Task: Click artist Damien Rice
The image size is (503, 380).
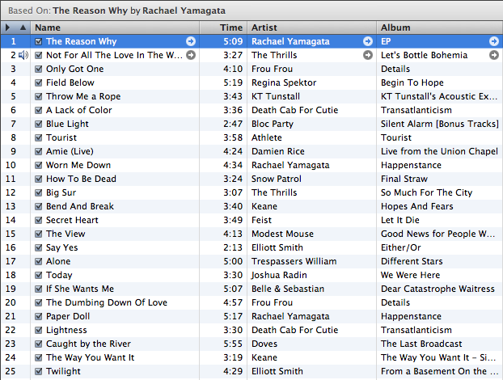Action: tap(278, 151)
